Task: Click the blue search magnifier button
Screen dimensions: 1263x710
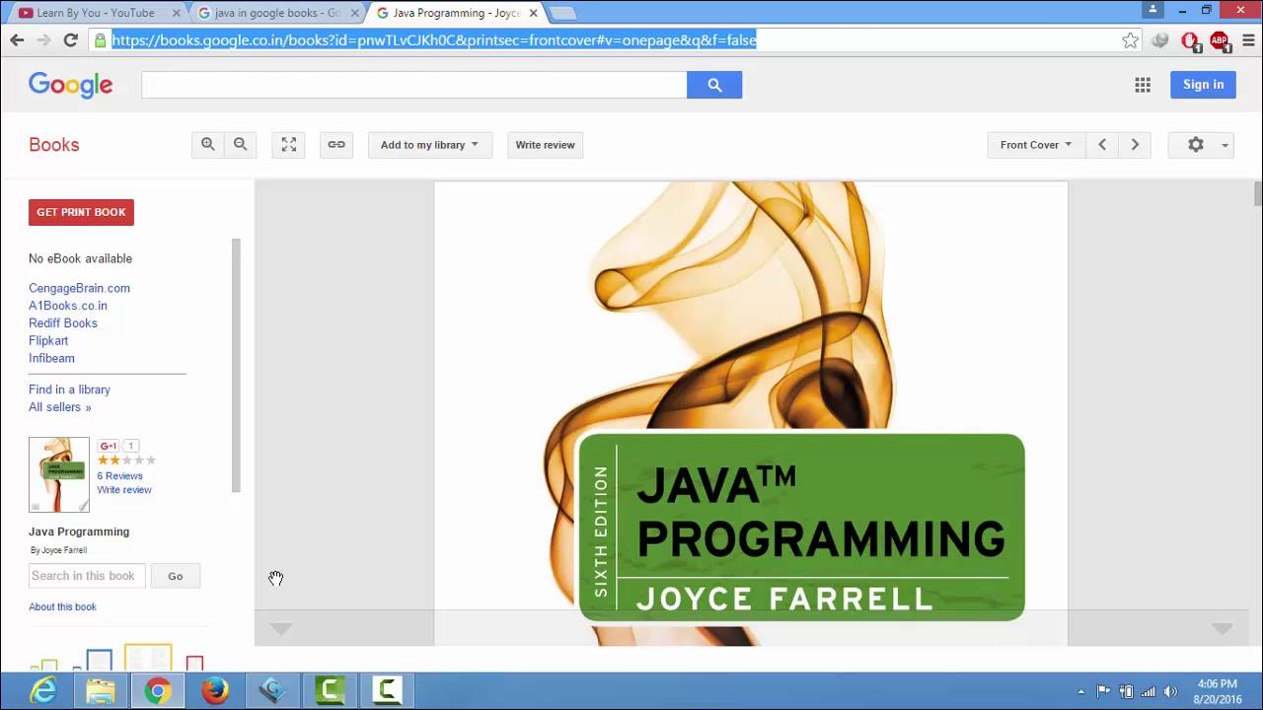Action: pyautogui.click(x=714, y=85)
